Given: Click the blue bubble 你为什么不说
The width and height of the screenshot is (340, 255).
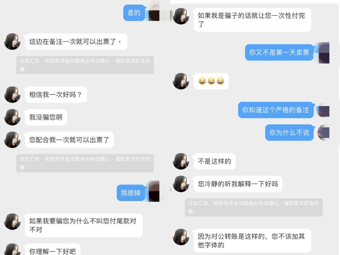Looking at the screenshot, I should [289, 133].
